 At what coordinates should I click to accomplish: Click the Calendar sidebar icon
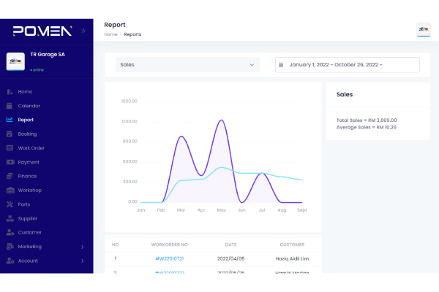point(10,106)
